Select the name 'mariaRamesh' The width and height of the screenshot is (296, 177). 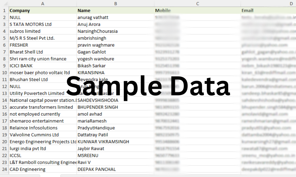[115, 121]
